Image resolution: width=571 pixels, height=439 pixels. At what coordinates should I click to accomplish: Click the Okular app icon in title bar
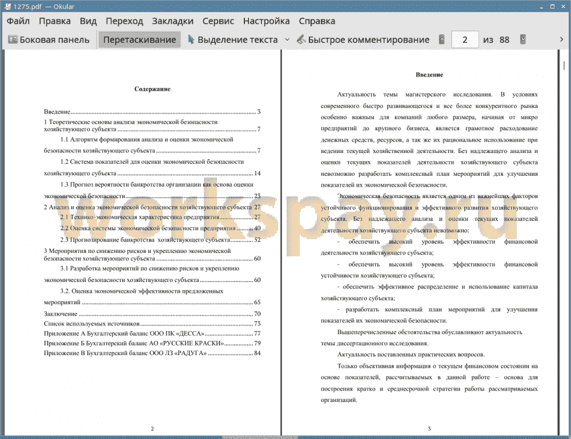click(x=7, y=6)
